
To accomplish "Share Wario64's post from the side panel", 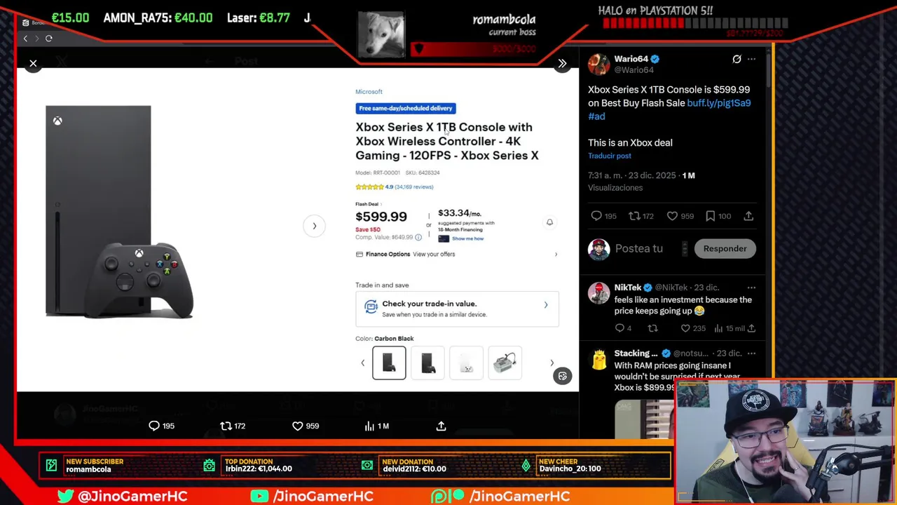I will [x=748, y=216].
